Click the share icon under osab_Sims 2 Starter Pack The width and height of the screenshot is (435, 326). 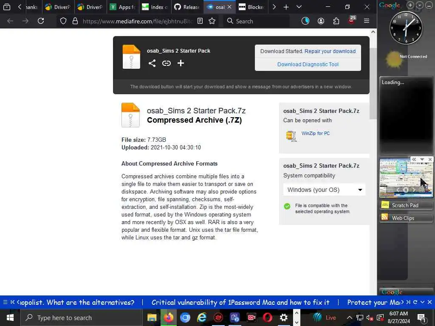click(x=152, y=63)
